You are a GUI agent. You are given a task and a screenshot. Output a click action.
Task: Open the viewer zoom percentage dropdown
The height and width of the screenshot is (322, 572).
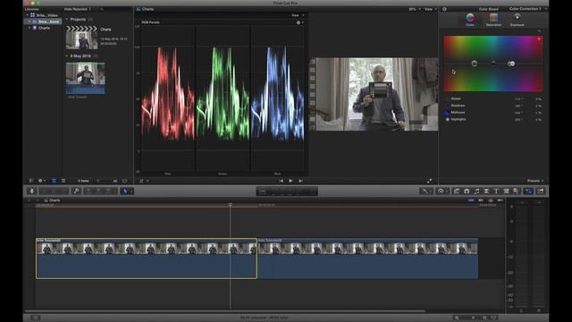(415, 9)
